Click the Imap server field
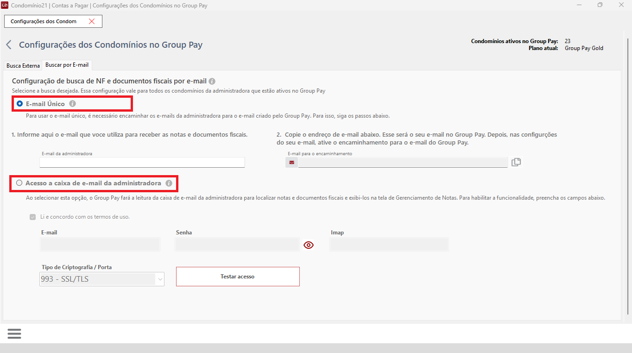This screenshot has height=353, width=632. tap(389, 245)
